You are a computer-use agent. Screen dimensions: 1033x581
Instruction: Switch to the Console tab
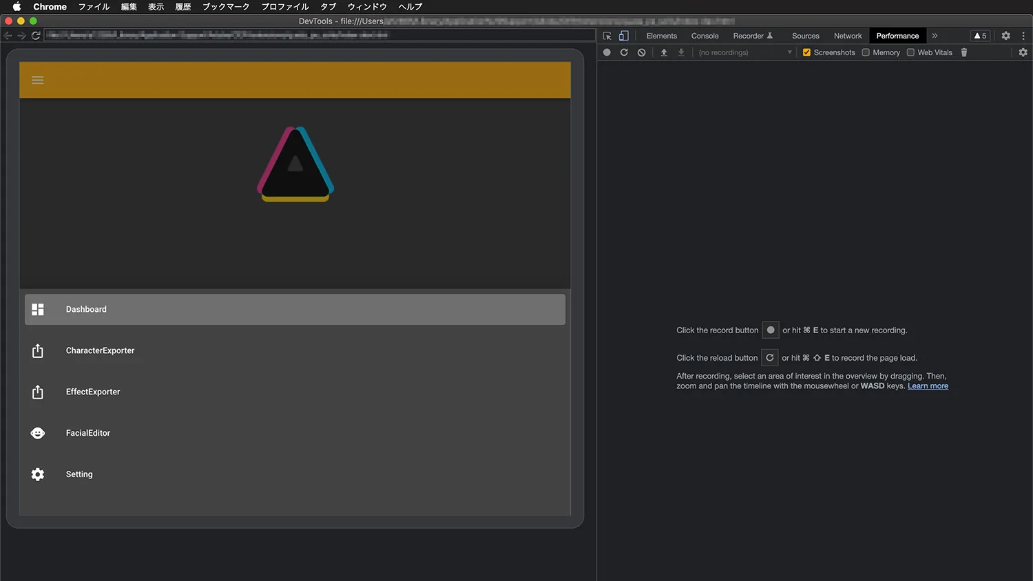point(704,35)
